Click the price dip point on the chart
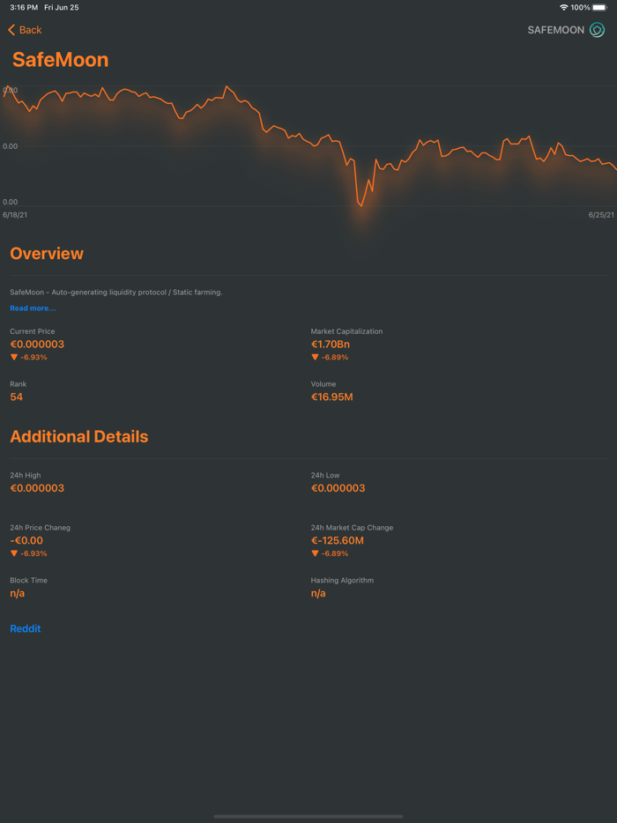The height and width of the screenshot is (823, 617). point(361,204)
